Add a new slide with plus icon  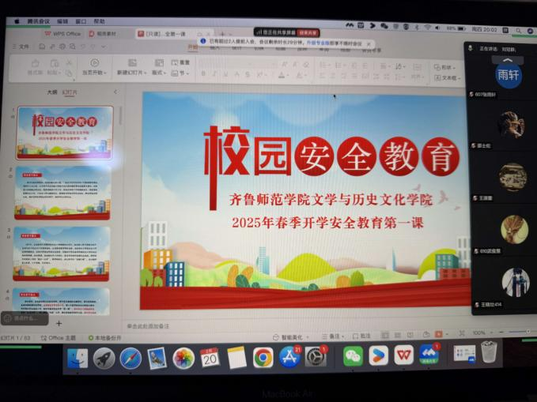click(59, 323)
